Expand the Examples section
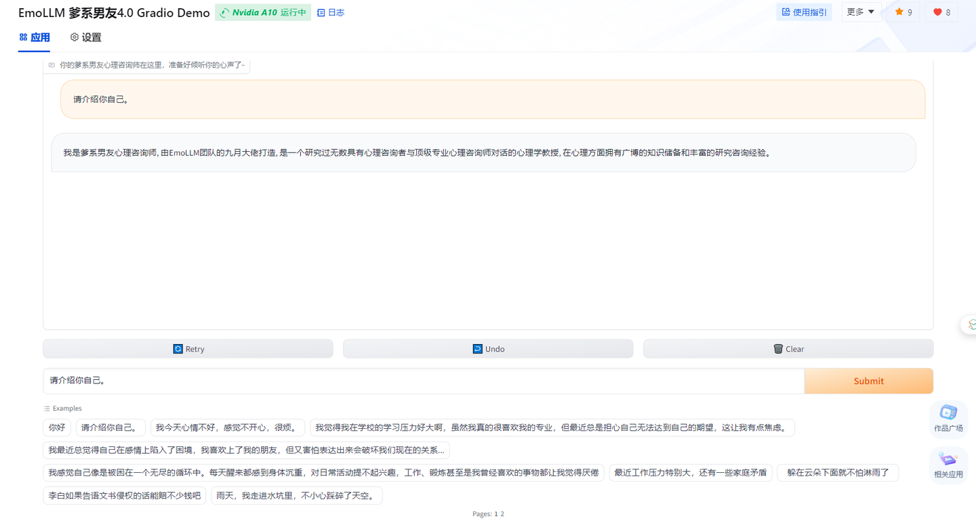976x525 pixels. pyautogui.click(x=62, y=408)
